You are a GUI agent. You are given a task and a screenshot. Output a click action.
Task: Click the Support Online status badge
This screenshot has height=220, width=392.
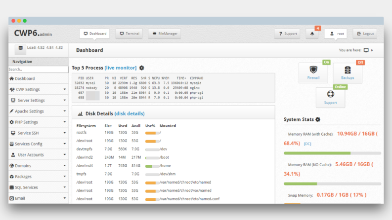click(x=340, y=87)
